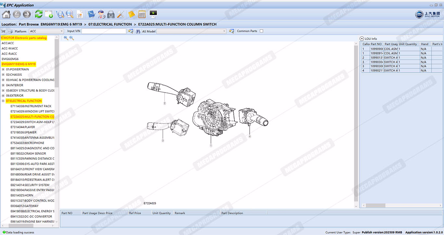Expand the 01:POWERTRAIN tree node
Viewport: 444px width, 235px height.
click(3, 70)
